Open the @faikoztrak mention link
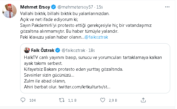177x109 pixels. [x=96, y=37]
